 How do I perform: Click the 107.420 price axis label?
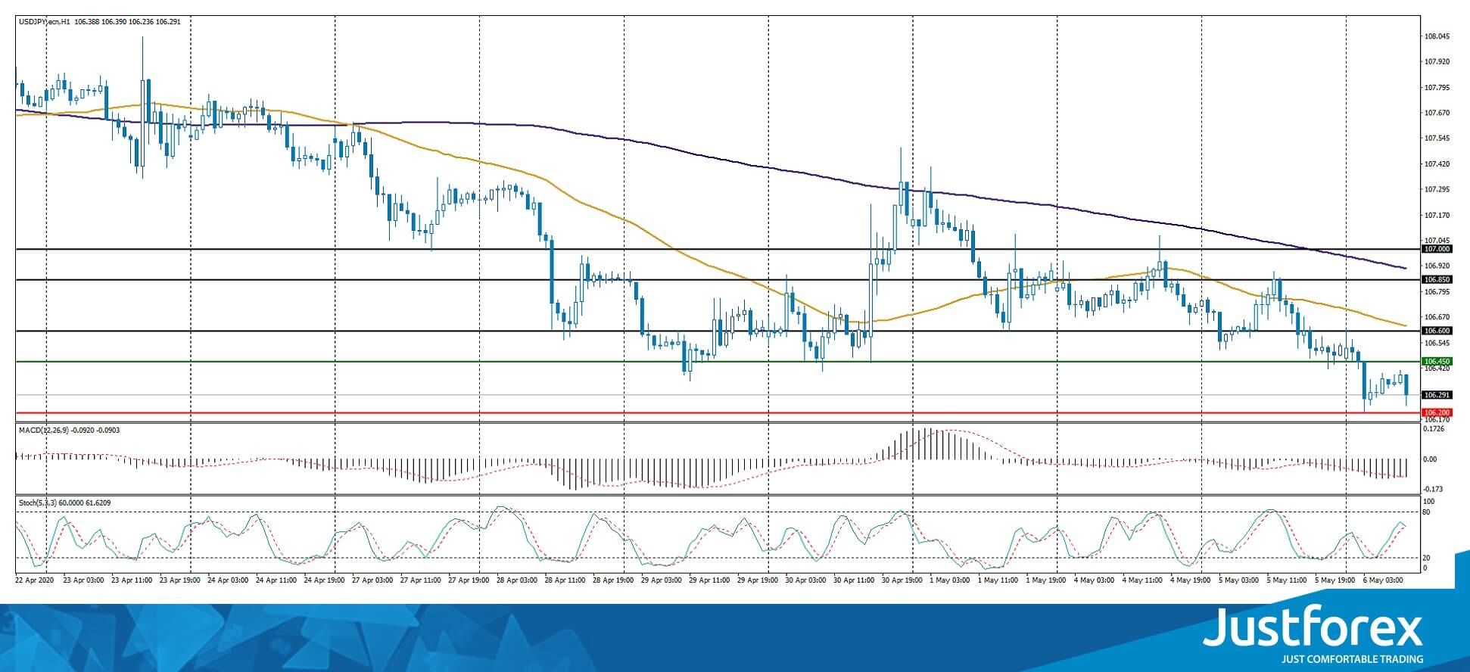coord(1437,164)
